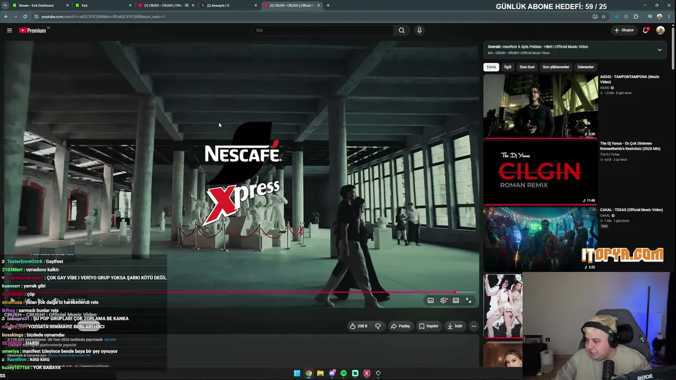The width and height of the screenshot is (676, 380).
Task: Open YouTube notifications bell
Action: tap(645, 30)
